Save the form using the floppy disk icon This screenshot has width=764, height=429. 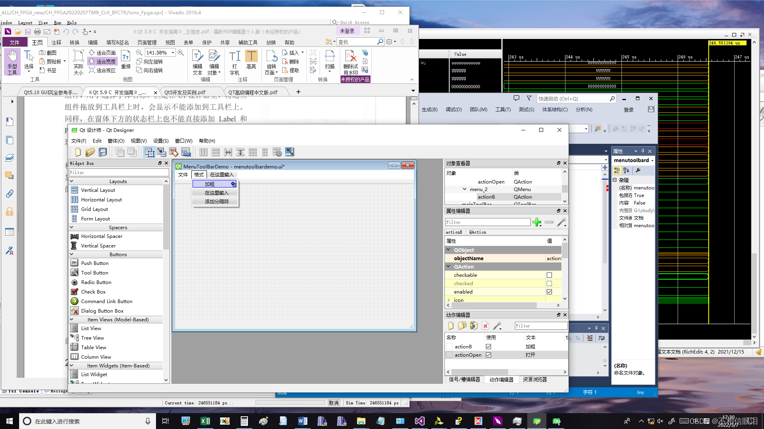click(103, 152)
